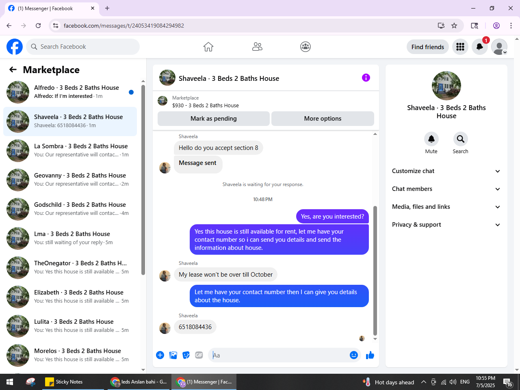This screenshot has height=390, width=520.
Task: Open the Groups icon in top navigation
Action: click(305, 47)
